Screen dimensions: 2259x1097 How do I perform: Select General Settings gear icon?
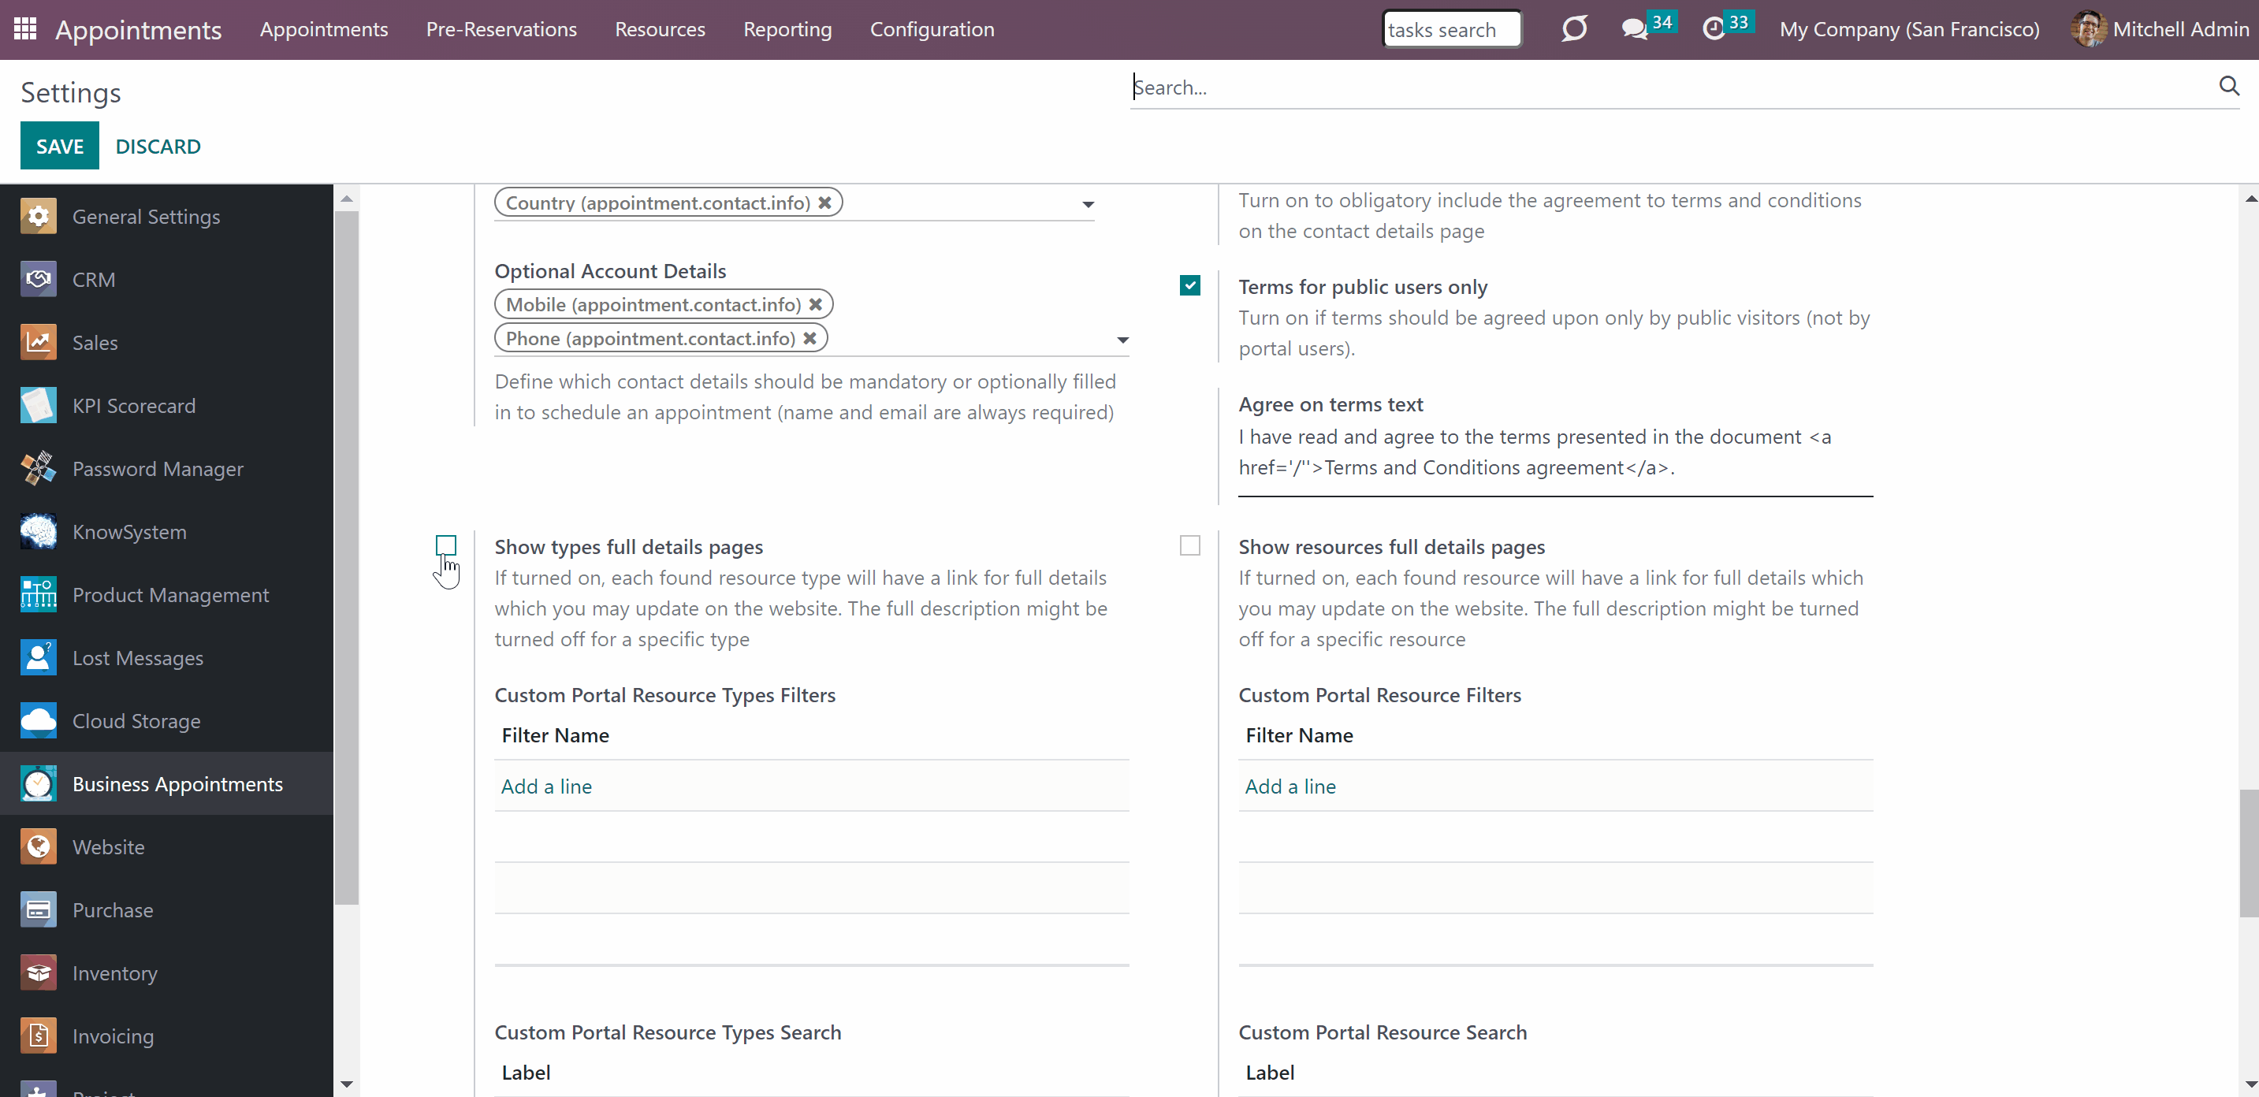[x=39, y=217]
